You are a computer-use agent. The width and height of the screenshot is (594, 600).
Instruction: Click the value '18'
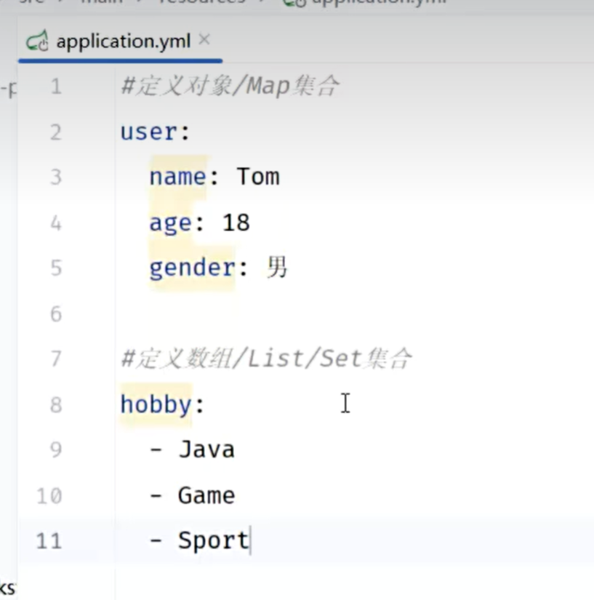[236, 223]
